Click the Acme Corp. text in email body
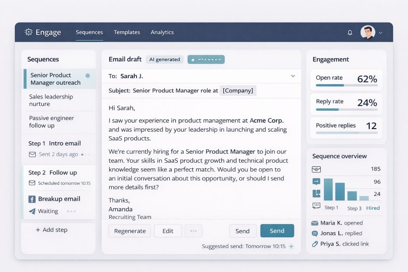 point(267,120)
